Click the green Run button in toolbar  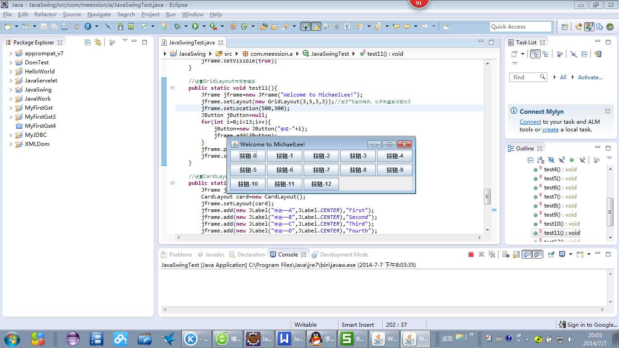(x=195, y=27)
